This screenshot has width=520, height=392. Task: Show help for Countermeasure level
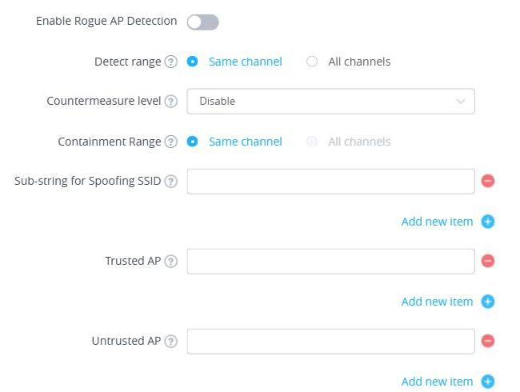tap(170, 101)
